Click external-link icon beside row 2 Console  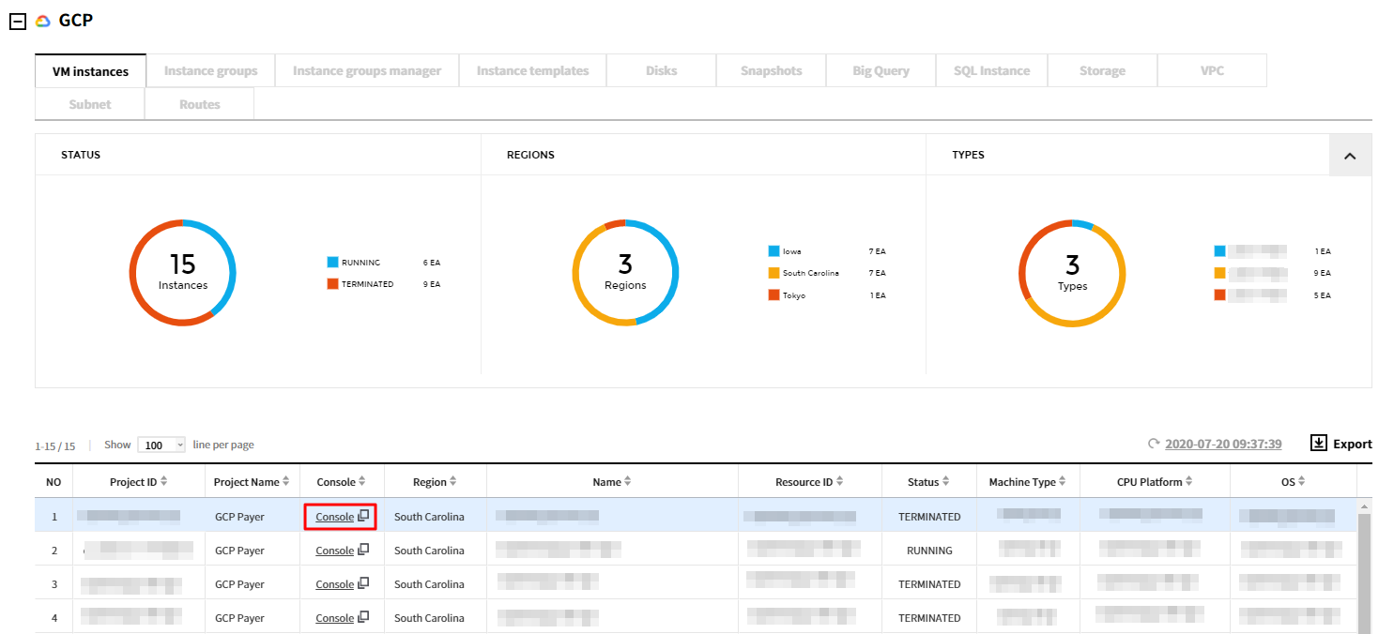point(363,550)
